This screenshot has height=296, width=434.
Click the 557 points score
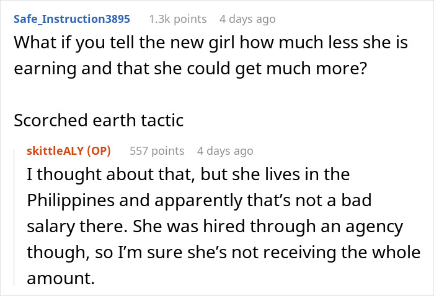point(157,150)
